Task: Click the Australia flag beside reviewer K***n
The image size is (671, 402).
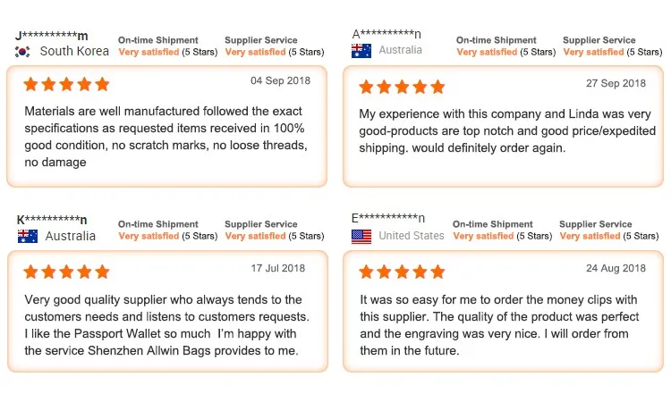Action: (x=28, y=236)
